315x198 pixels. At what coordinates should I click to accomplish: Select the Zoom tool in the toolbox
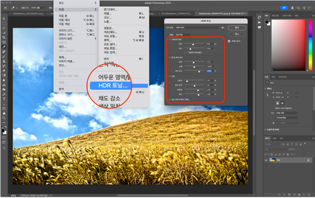(x=4, y=118)
